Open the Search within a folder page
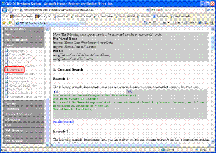The width and height of the screenshot is (216, 153). pyautogui.click(x=20, y=58)
